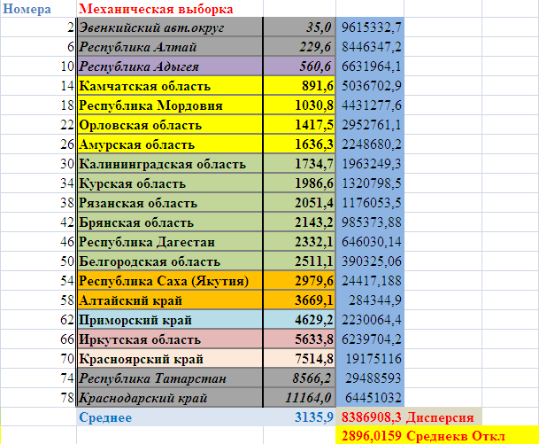The height and width of the screenshot is (444, 539).
Task: Select the 'Приморский край' cell
Action: coord(170,320)
